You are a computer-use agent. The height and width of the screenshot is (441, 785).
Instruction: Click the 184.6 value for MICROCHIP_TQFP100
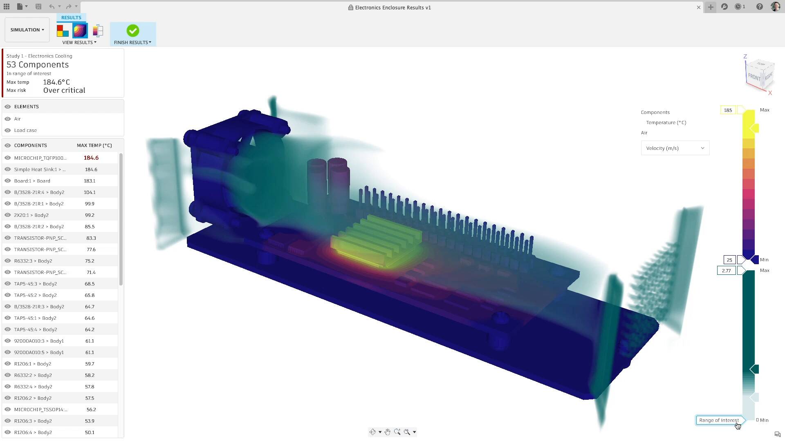tap(91, 158)
